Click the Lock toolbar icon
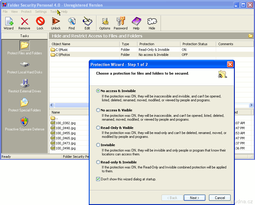Screen dimensions: 255x205 coord(40,23)
